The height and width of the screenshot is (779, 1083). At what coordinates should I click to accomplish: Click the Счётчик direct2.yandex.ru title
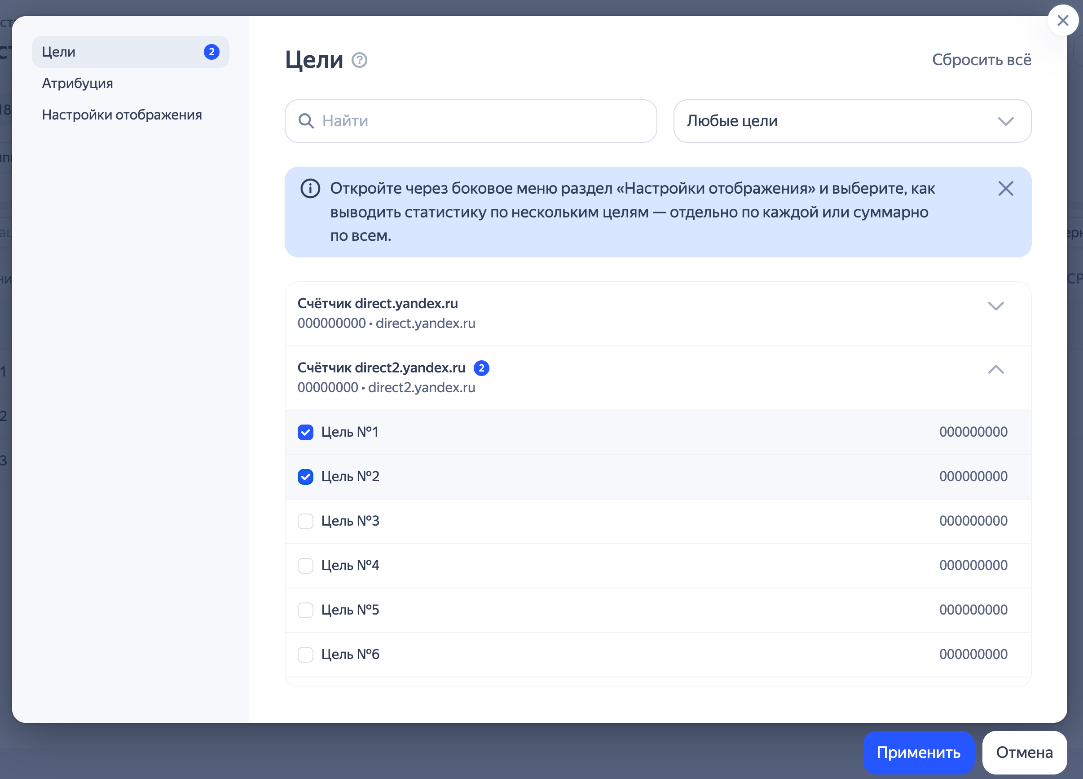coord(382,367)
